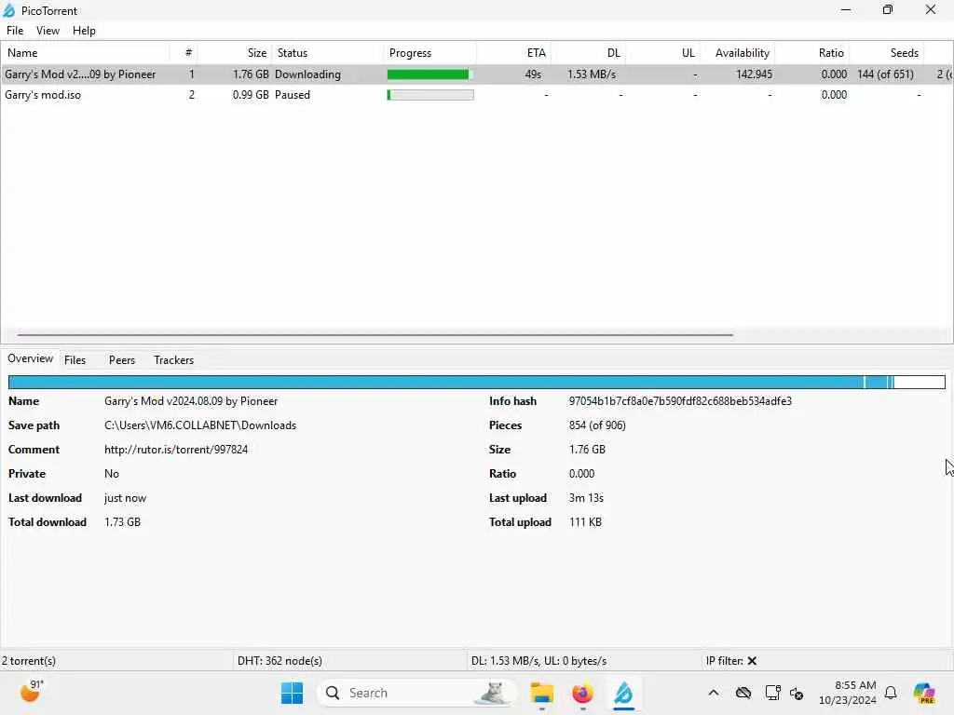
Task: Click the muted volume tray icon
Action: [797, 693]
